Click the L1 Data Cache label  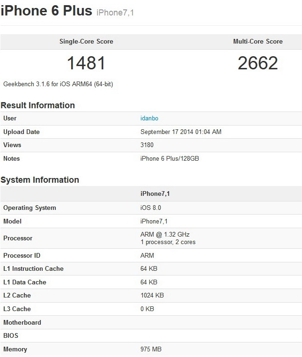tap(25, 283)
